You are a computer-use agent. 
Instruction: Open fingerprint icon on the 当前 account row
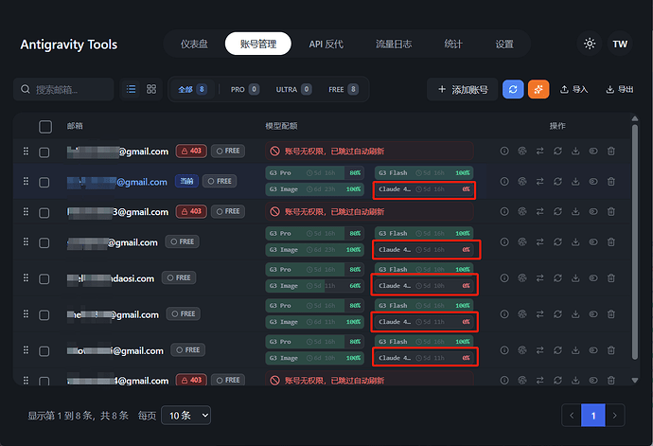click(x=522, y=182)
